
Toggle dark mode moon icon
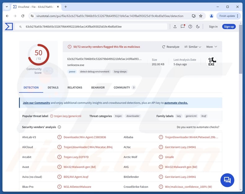[198, 27]
